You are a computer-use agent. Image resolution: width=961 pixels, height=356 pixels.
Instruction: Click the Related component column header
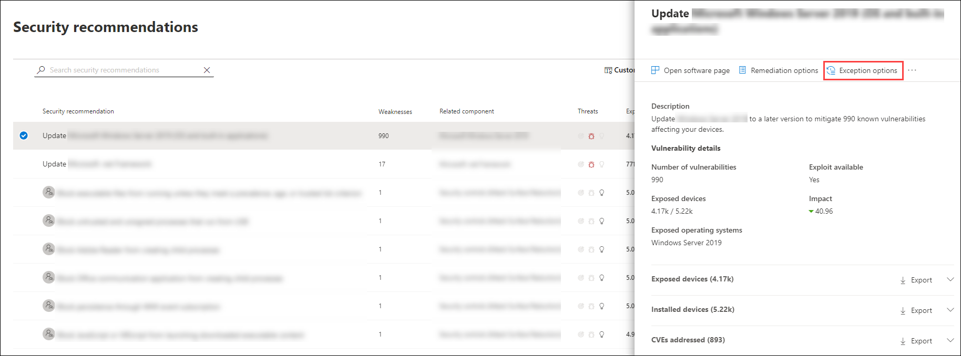coord(466,111)
